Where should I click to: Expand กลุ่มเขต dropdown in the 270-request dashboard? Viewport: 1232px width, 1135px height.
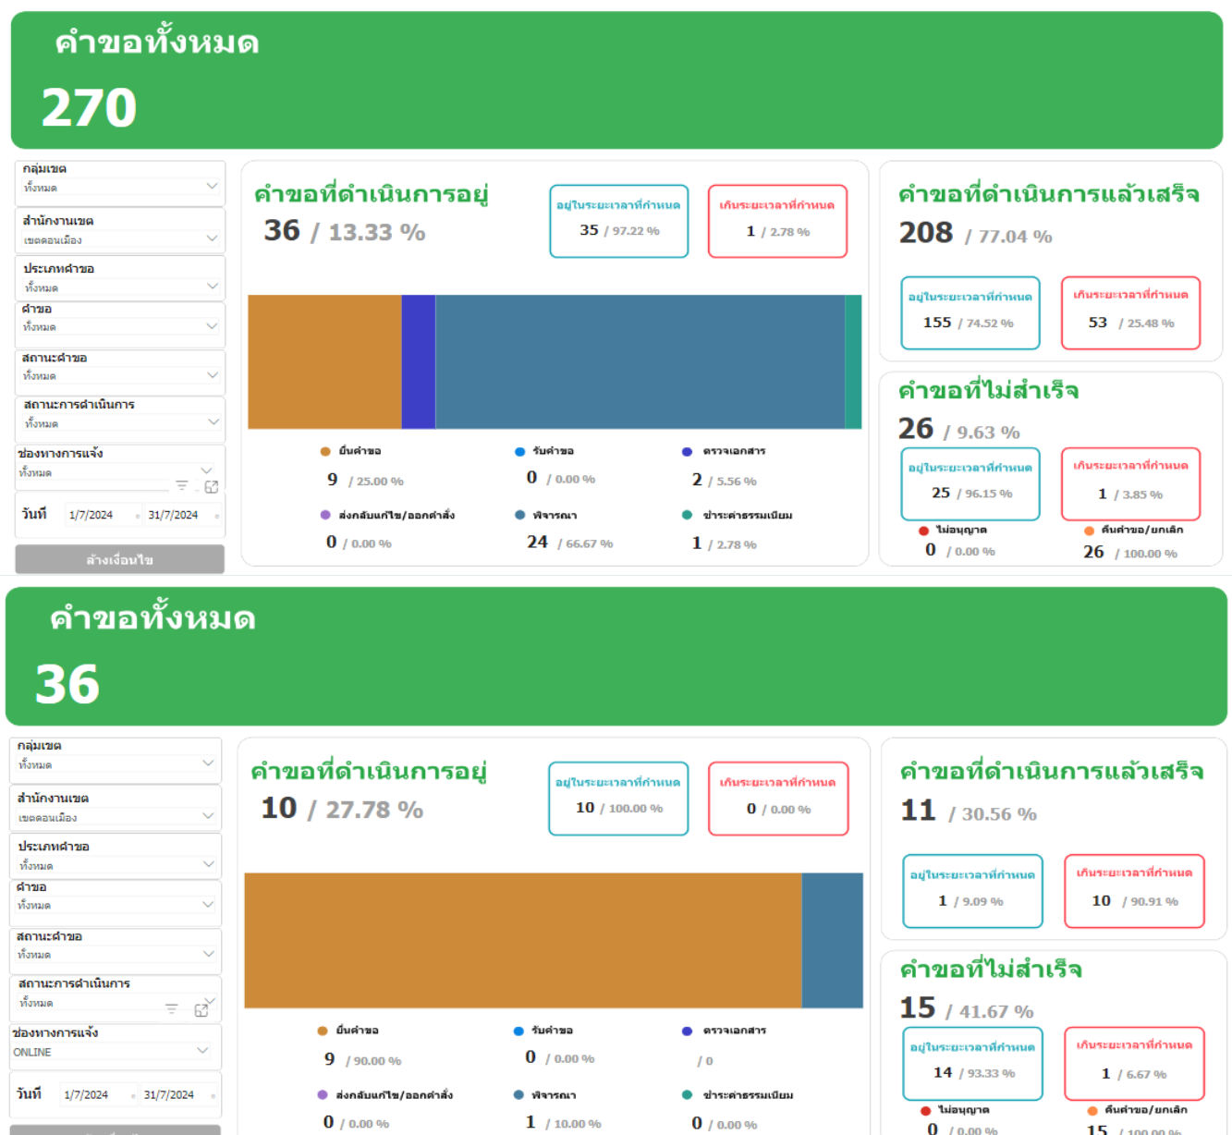click(212, 187)
